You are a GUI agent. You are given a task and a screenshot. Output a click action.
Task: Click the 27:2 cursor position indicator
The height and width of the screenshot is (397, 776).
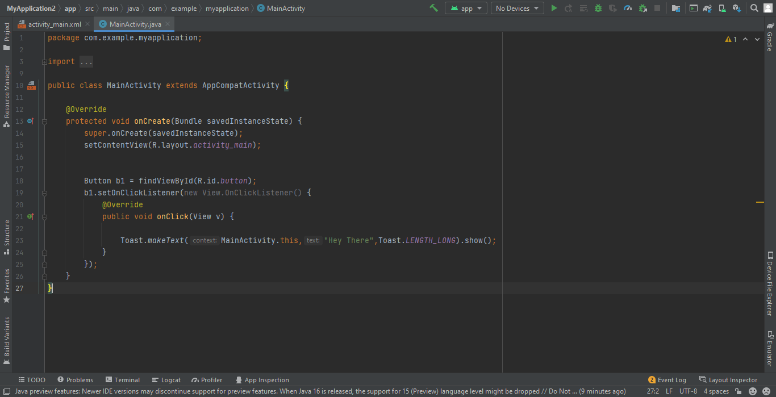pyautogui.click(x=653, y=391)
